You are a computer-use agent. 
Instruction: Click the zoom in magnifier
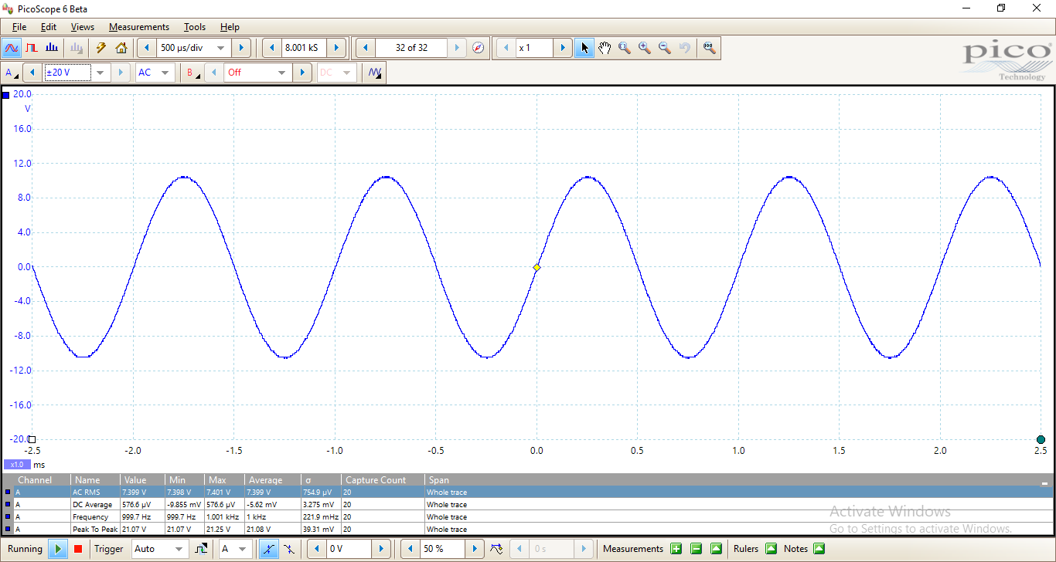pyautogui.click(x=645, y=48)
